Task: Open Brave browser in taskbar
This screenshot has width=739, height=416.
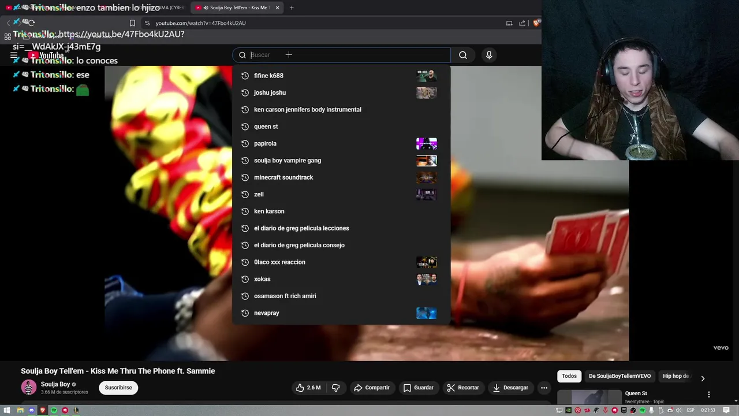Action: point(42,410)
